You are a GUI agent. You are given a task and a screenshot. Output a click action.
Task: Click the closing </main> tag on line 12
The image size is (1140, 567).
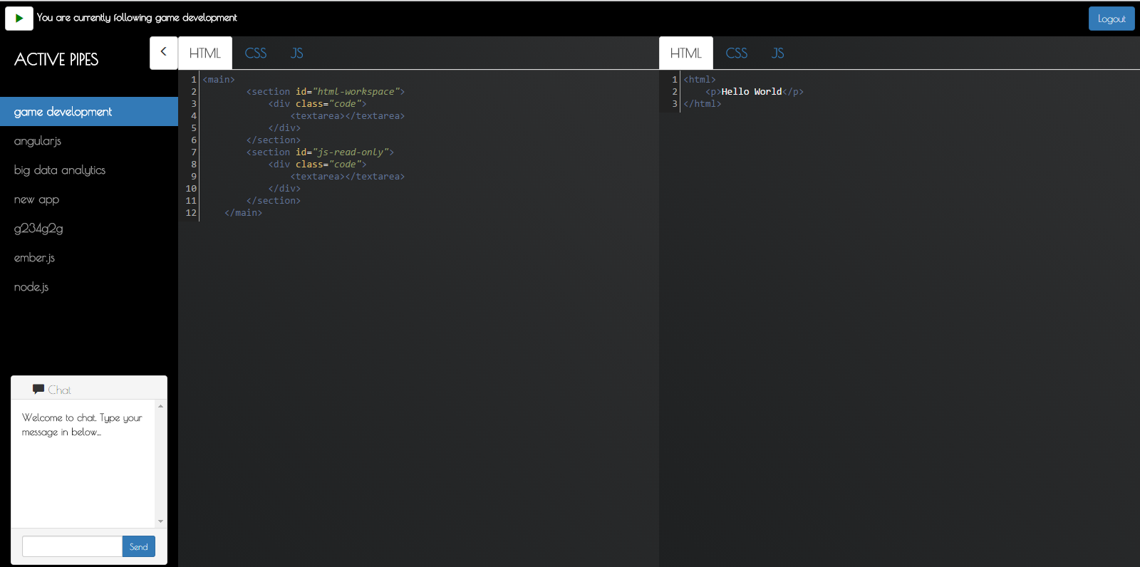[243, 213]
